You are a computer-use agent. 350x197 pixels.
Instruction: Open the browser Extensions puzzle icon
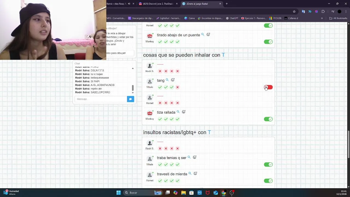click(x=323, y=11)
